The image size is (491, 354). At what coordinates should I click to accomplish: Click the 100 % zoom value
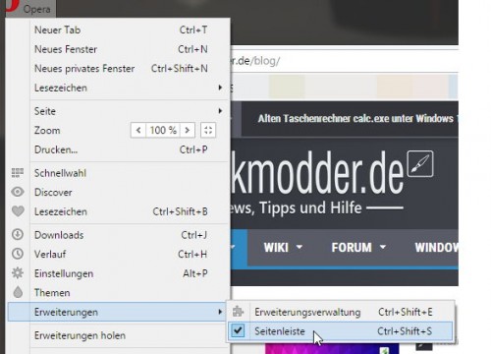tap(163, 131)
